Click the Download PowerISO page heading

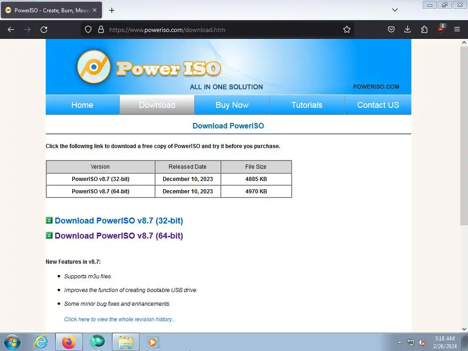(229, 126)
